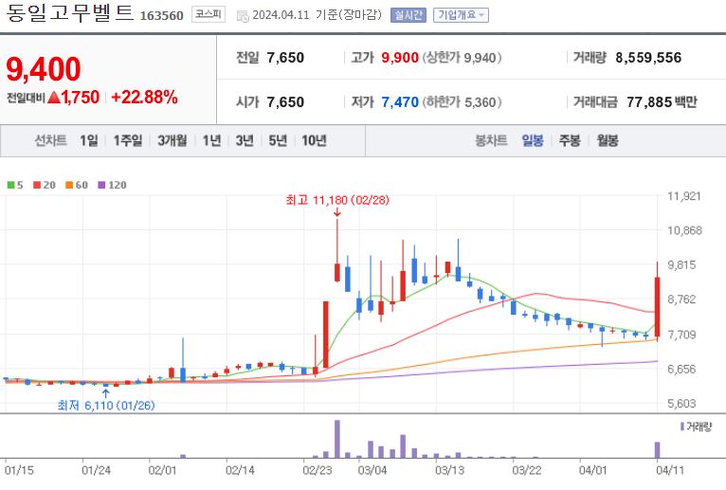The width and height of the screenshot is (726, 490).
Task: Click the 04/11 volume bar
Action: (657, 449)
